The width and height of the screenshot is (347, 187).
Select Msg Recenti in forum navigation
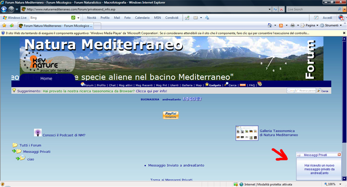tap(144, 85)
